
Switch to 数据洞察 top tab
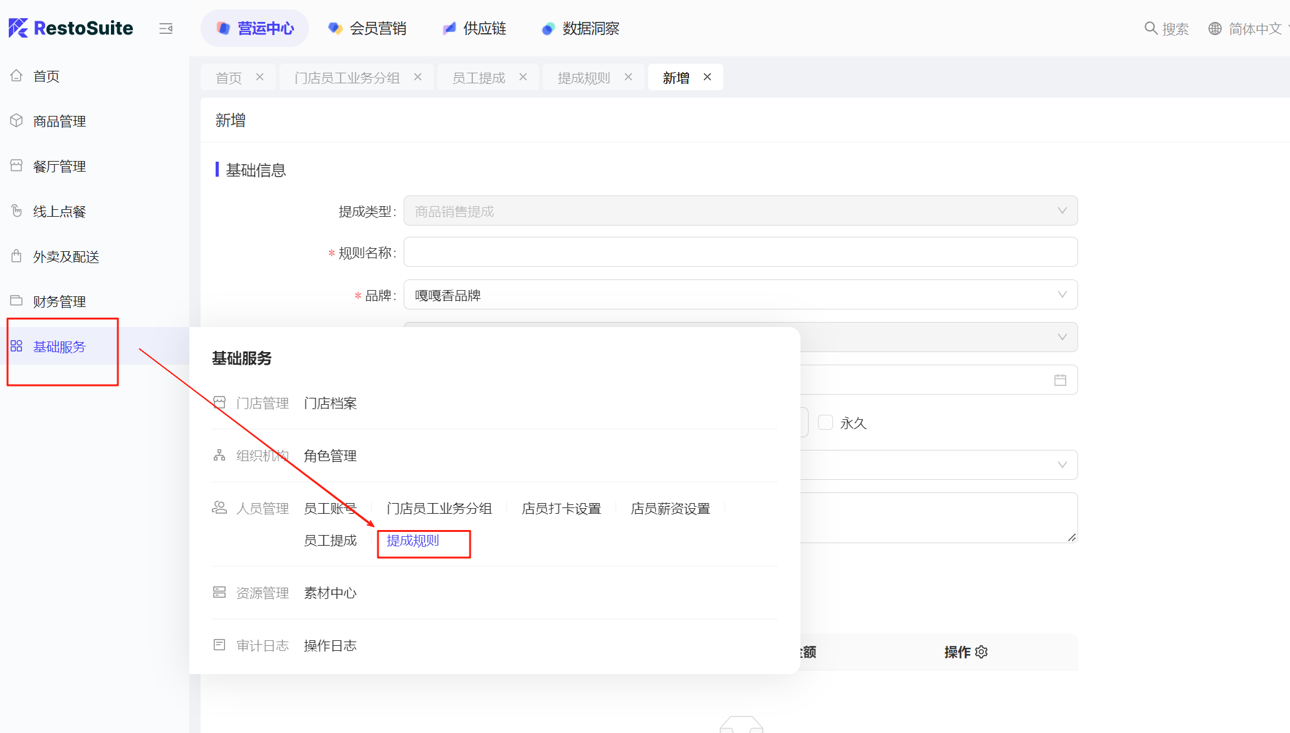click(x=580, y=28)
